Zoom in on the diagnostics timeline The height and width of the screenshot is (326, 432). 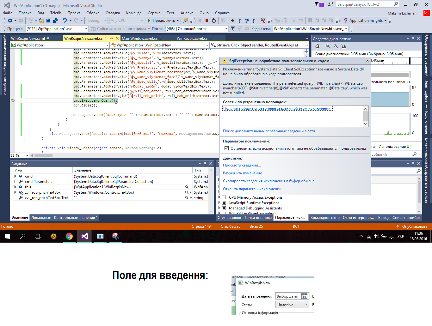click(x=328, y=46)
